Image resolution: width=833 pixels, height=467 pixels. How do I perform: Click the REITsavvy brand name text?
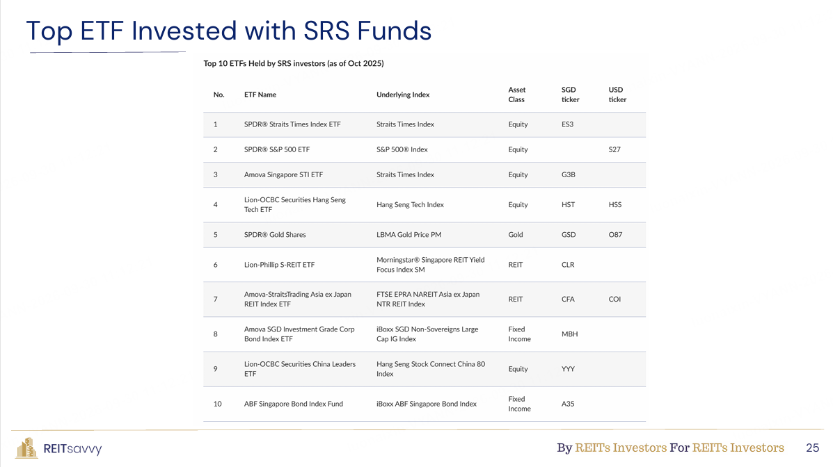[72, 449]
